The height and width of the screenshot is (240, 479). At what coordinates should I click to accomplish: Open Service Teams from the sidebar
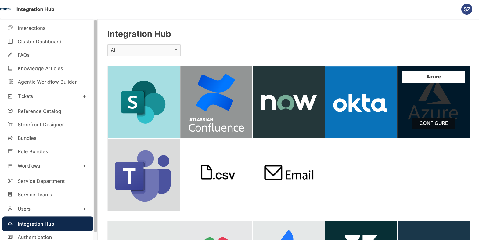(35, 195)
